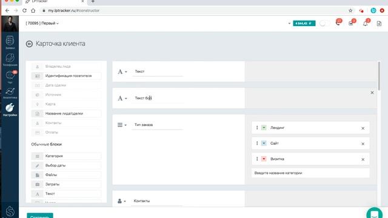
Task: Select the Идентификация посетителя block
Action: (x=66, y=76)
